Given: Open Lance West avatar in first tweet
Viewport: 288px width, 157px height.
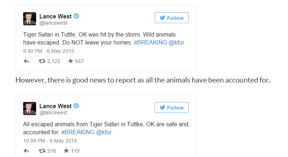Looking at the screenshot, I should 30,19.
